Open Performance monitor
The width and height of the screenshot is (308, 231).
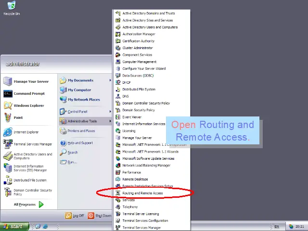(x=152, y=172)
